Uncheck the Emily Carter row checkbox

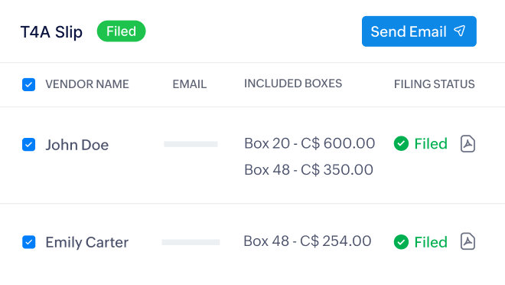coord(28,242)
